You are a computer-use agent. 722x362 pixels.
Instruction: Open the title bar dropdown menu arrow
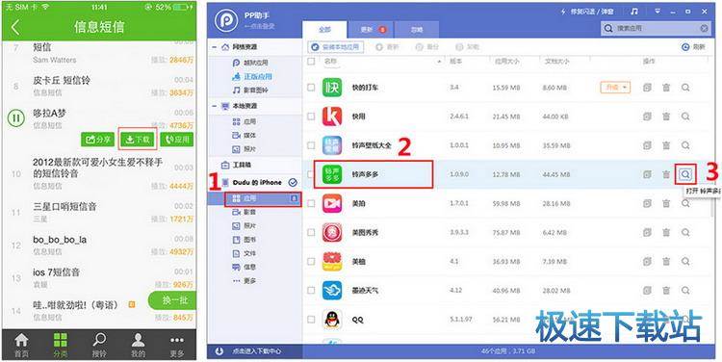(658, 12)
